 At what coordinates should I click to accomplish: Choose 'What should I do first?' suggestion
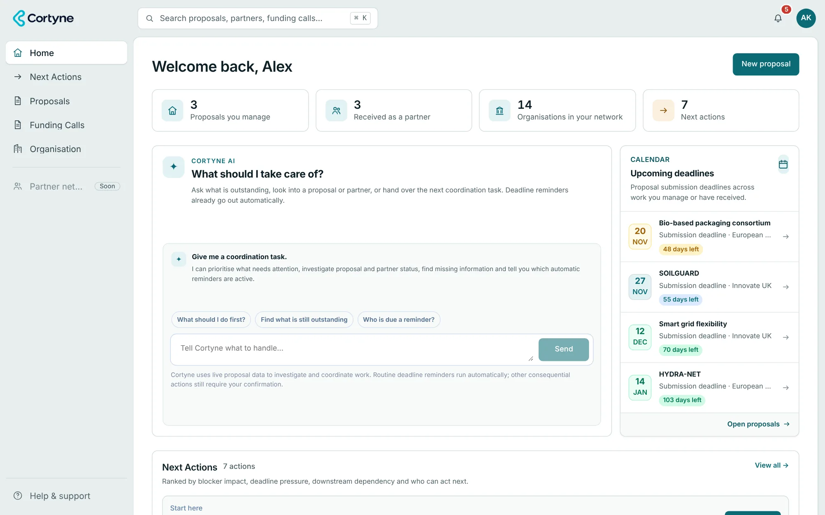[211, 320]
